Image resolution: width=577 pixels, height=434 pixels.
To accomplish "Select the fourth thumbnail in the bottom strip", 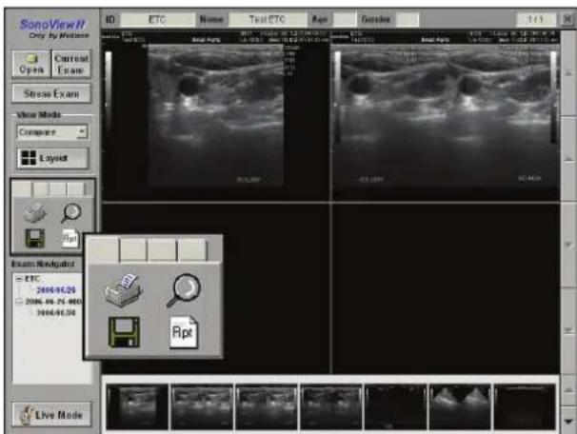I will [331, 406].
